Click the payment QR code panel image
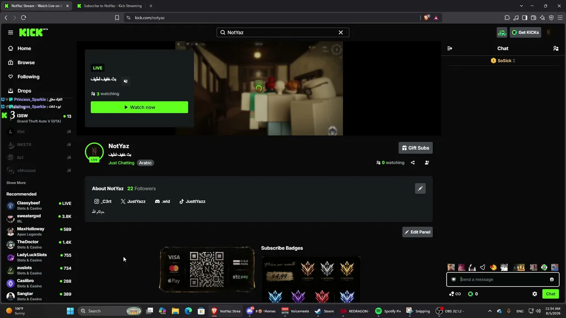The height and width of the screenshot is (318, 566). [207, 269]
